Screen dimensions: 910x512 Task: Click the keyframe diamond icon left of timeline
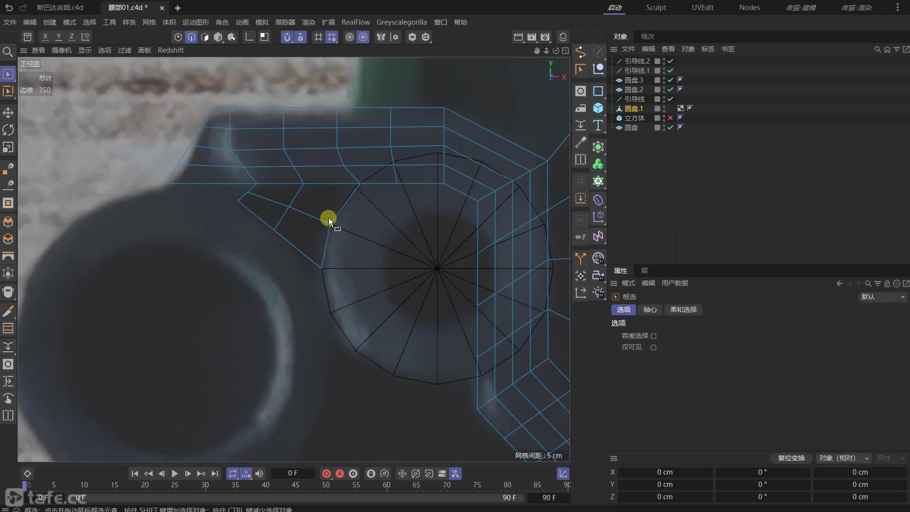point(27,474)
